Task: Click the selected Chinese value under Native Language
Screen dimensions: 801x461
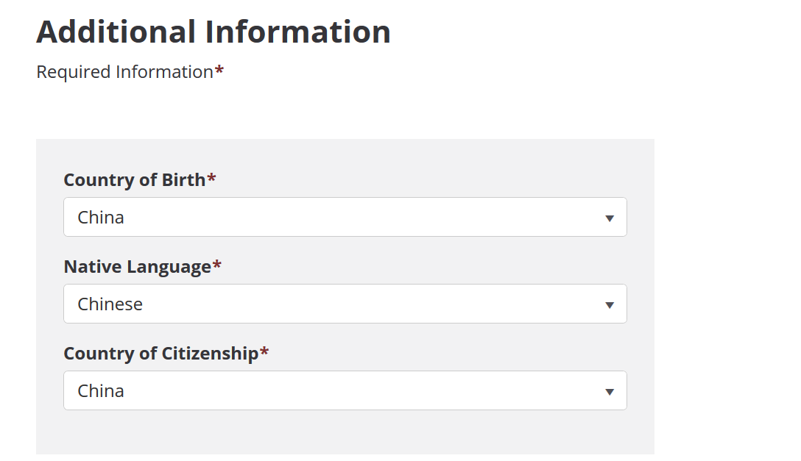Action: [110, 304]
